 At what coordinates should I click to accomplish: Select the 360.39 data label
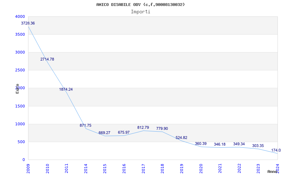201,143
